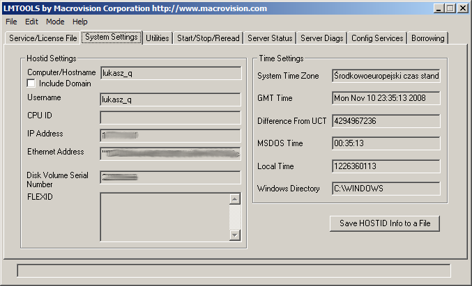This screenshot has width=472, height=286.
Task: Click the Windows Directory label
Action: [289, 189]
